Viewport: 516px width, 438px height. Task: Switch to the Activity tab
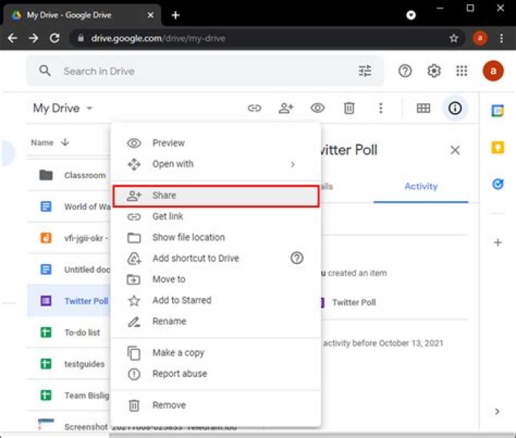pyautogui.click(x=421, y=186)
